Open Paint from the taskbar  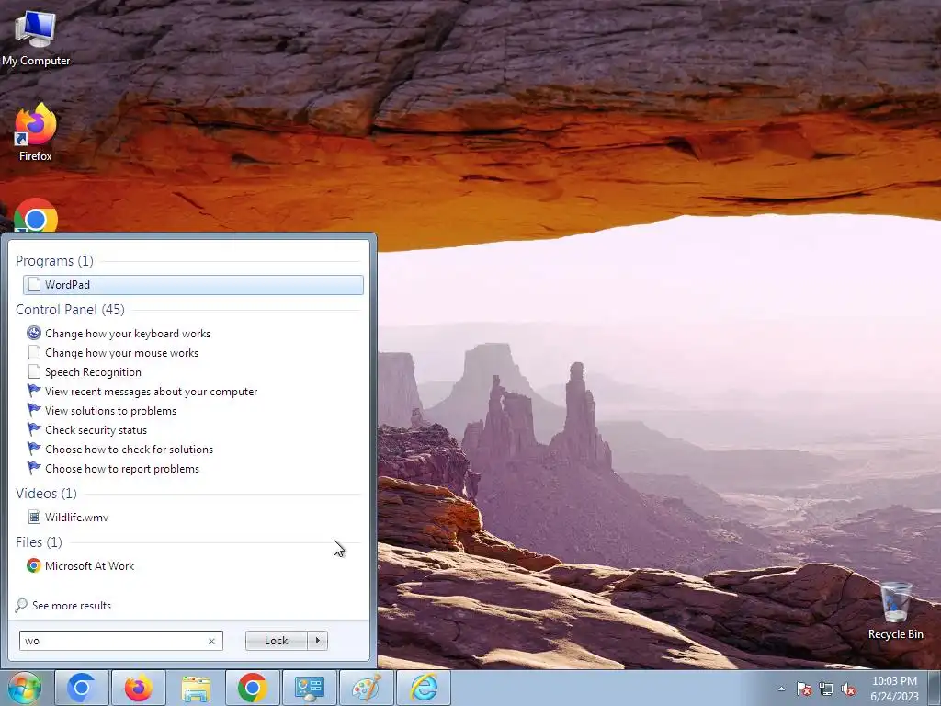point(367,688)
